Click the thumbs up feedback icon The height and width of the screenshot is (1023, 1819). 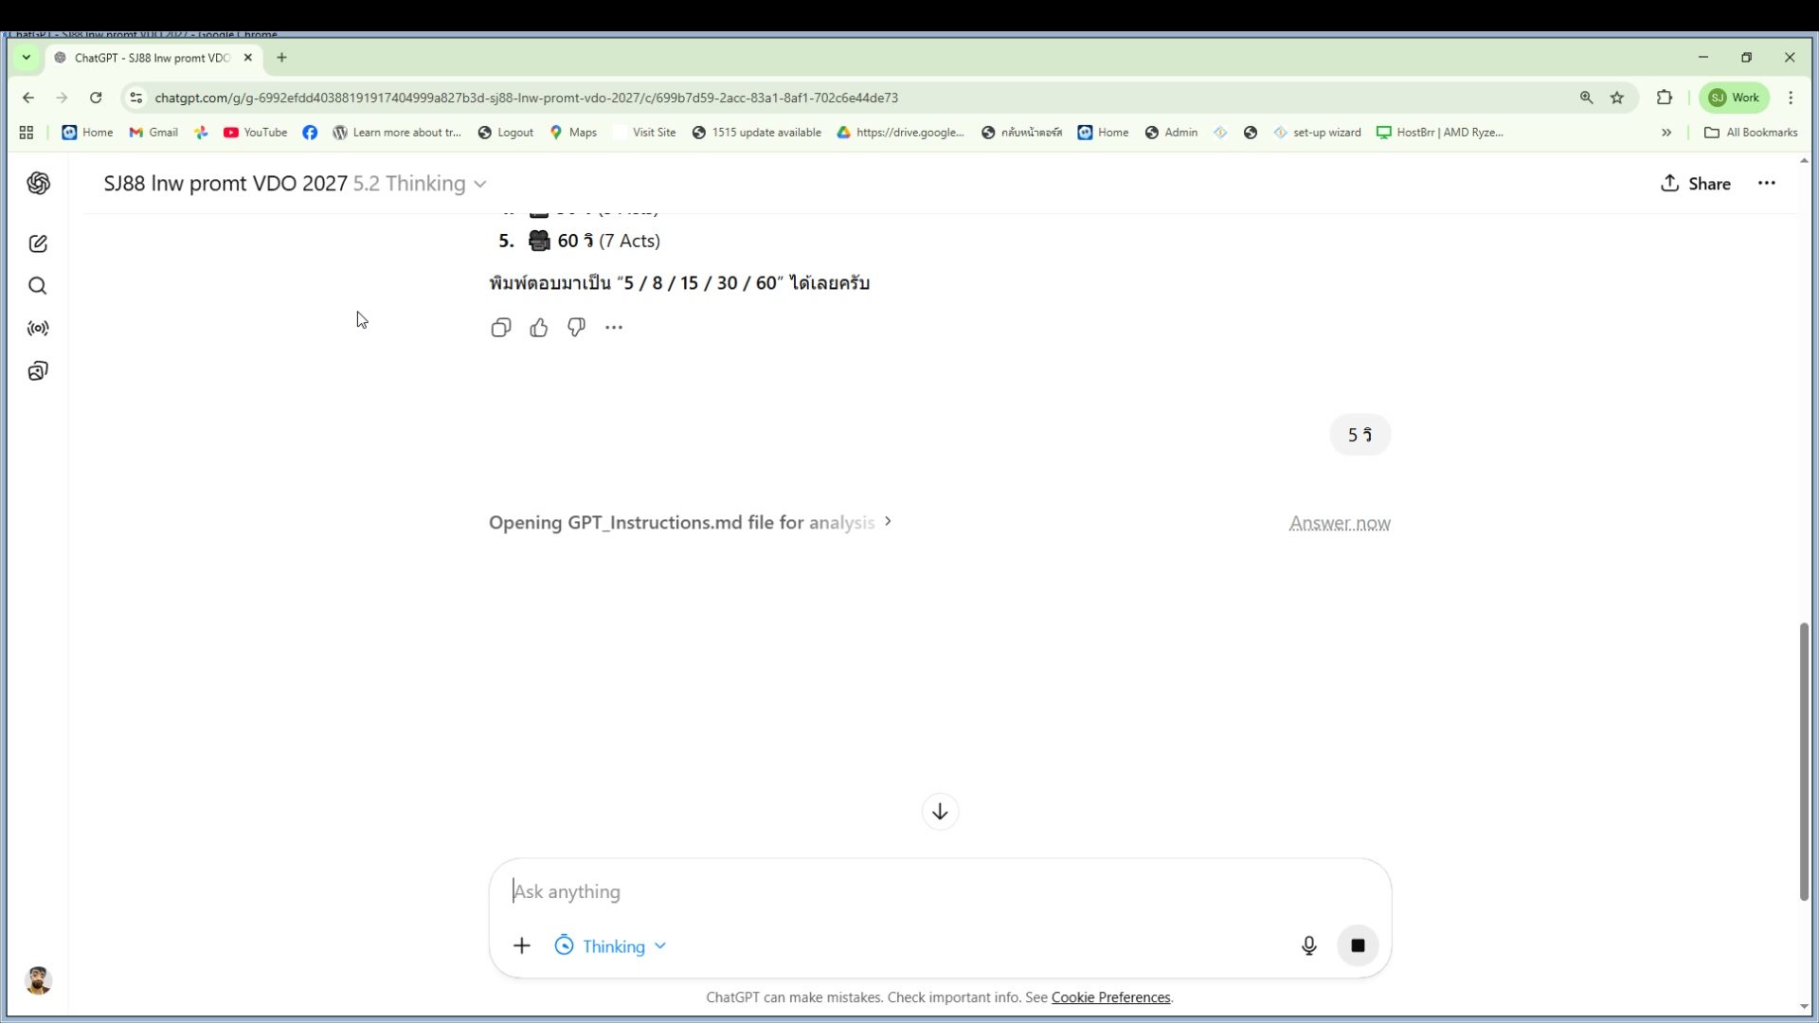point(538,328)
